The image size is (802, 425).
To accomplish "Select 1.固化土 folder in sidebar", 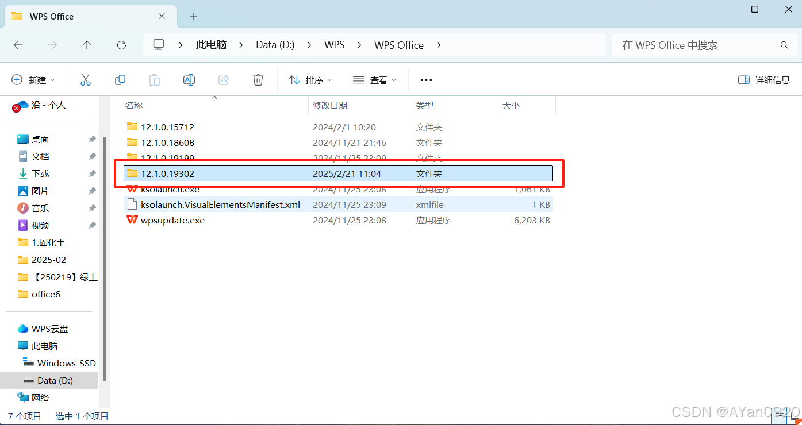I will [48, 242].
